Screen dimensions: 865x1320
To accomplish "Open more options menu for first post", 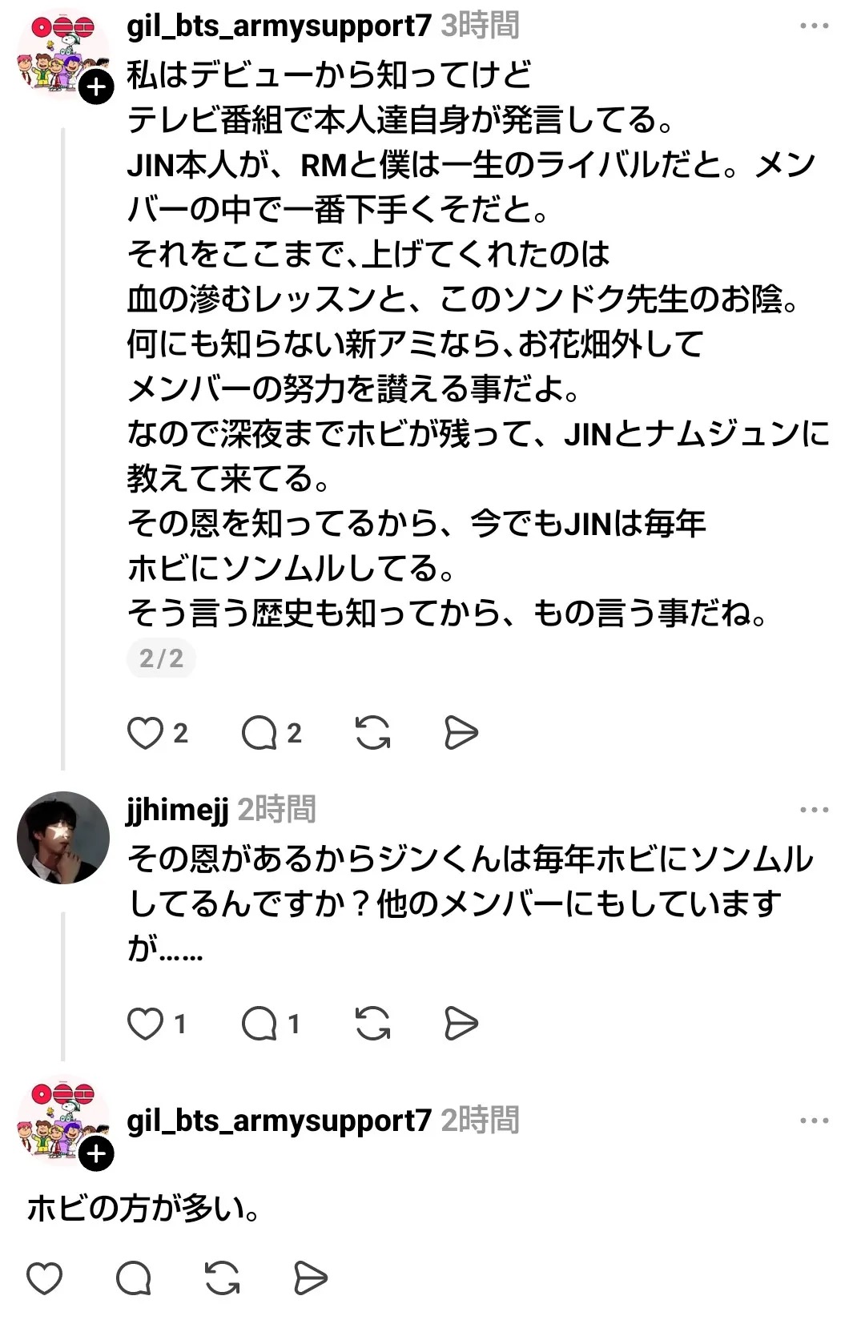I will coord(814,26).
